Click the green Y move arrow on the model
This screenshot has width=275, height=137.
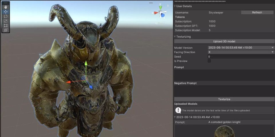point(86,63)
